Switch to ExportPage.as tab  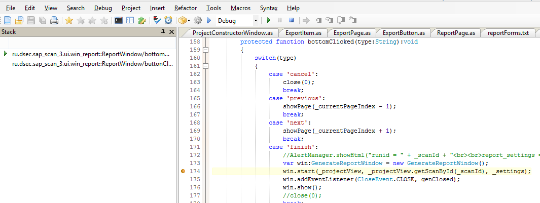pyautogui.click(x=352, y=33)
